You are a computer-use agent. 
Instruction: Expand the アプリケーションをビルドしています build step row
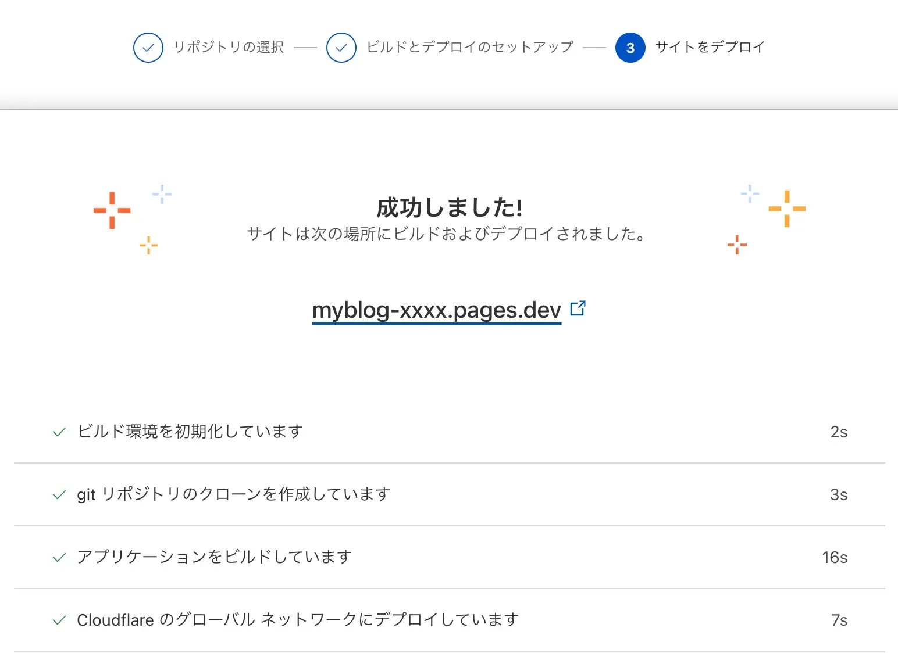[214, 557]
